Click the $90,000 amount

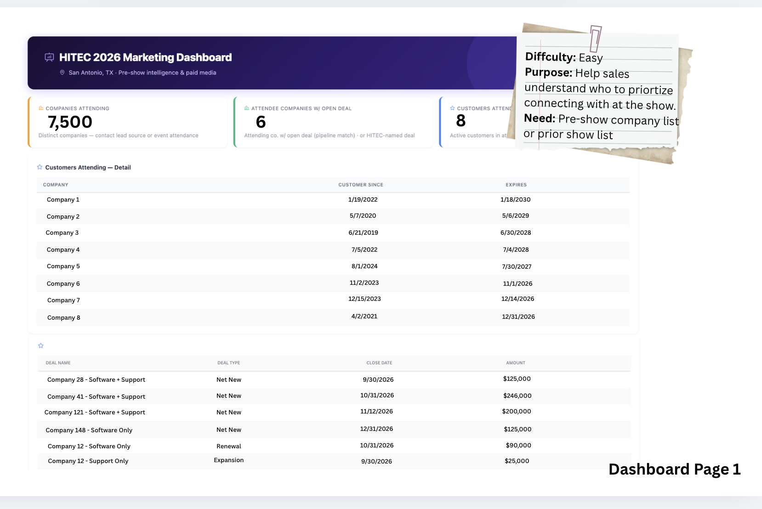click(x=518, y=446)
